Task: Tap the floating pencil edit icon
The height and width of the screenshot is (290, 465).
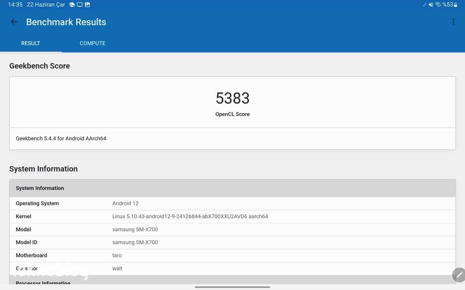Action: point(459,275)
